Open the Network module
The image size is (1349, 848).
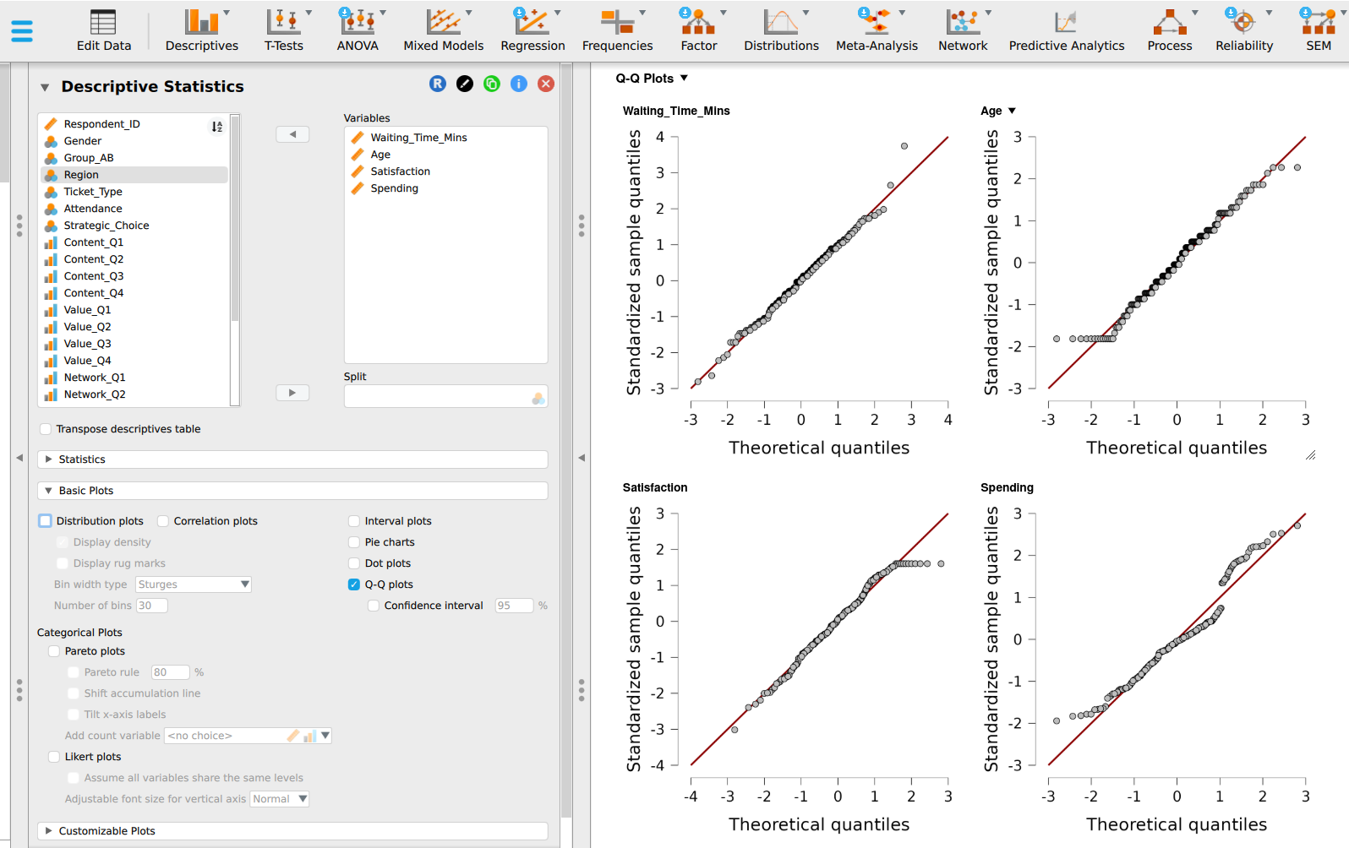(x=963, y=30)
